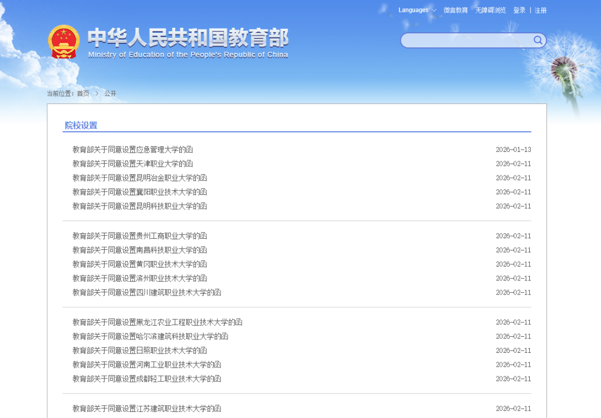This screenshot has width=601, height=418.
Task: Open 教育部关于同意设置应急管理大学的函
Action: (132, 150)
